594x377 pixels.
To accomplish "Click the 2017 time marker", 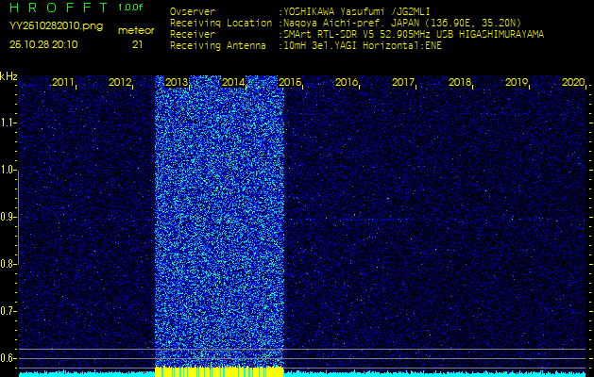I will pos(403,82).
